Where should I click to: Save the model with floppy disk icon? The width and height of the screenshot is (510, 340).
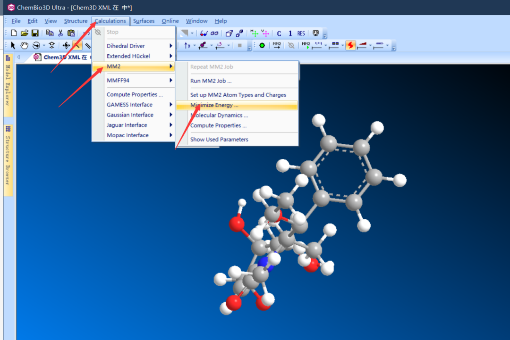point(35,33)
